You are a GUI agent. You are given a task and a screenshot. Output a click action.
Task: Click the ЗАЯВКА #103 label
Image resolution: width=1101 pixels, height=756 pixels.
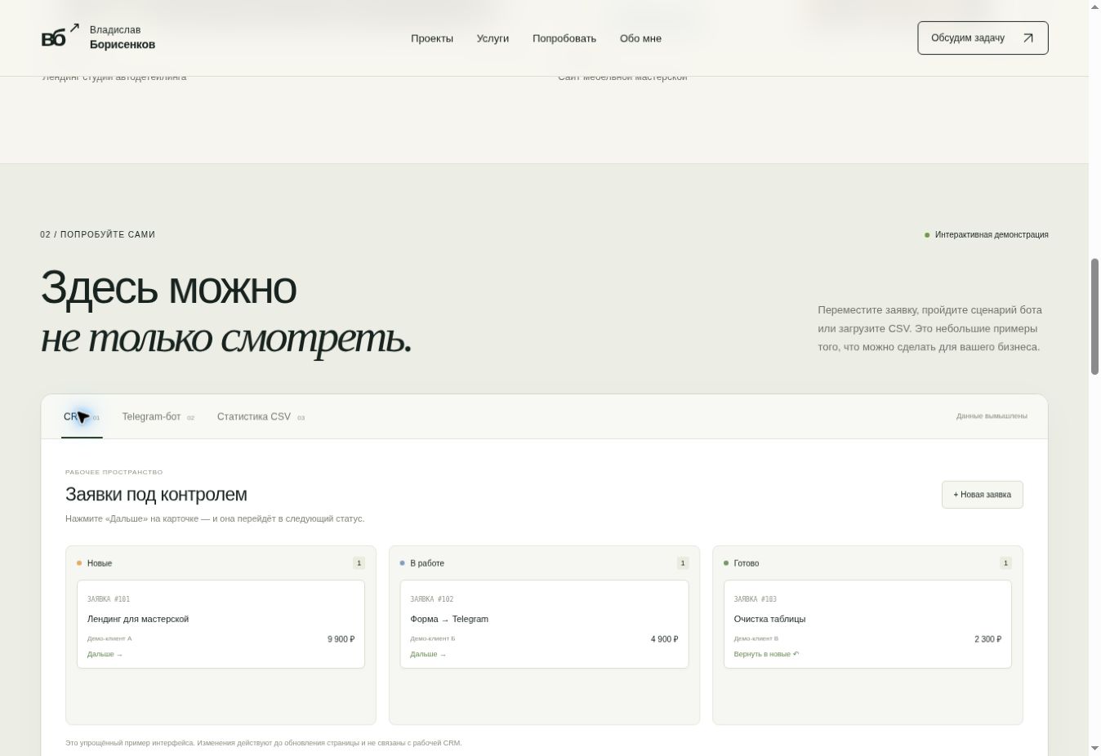755,599
